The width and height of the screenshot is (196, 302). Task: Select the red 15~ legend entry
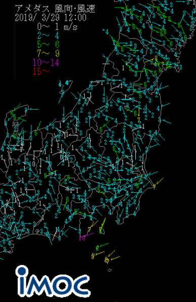41,71
